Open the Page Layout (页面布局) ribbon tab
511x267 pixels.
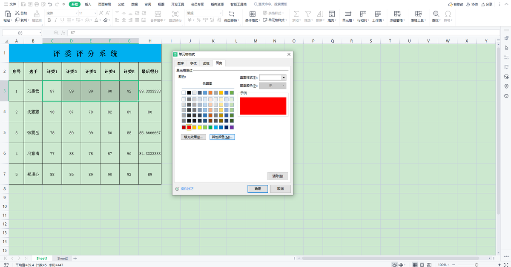(104, 4)
